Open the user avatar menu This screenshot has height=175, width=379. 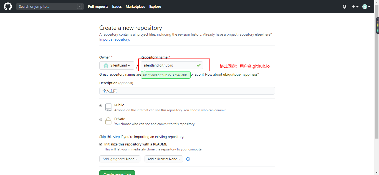366,7
